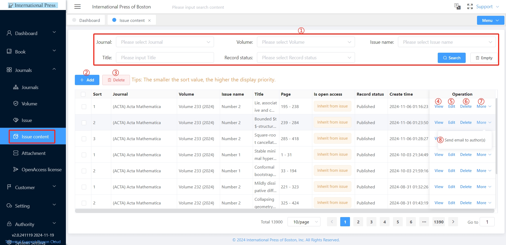
Task: Open the Support user dropdown
Action: point(487,7)
